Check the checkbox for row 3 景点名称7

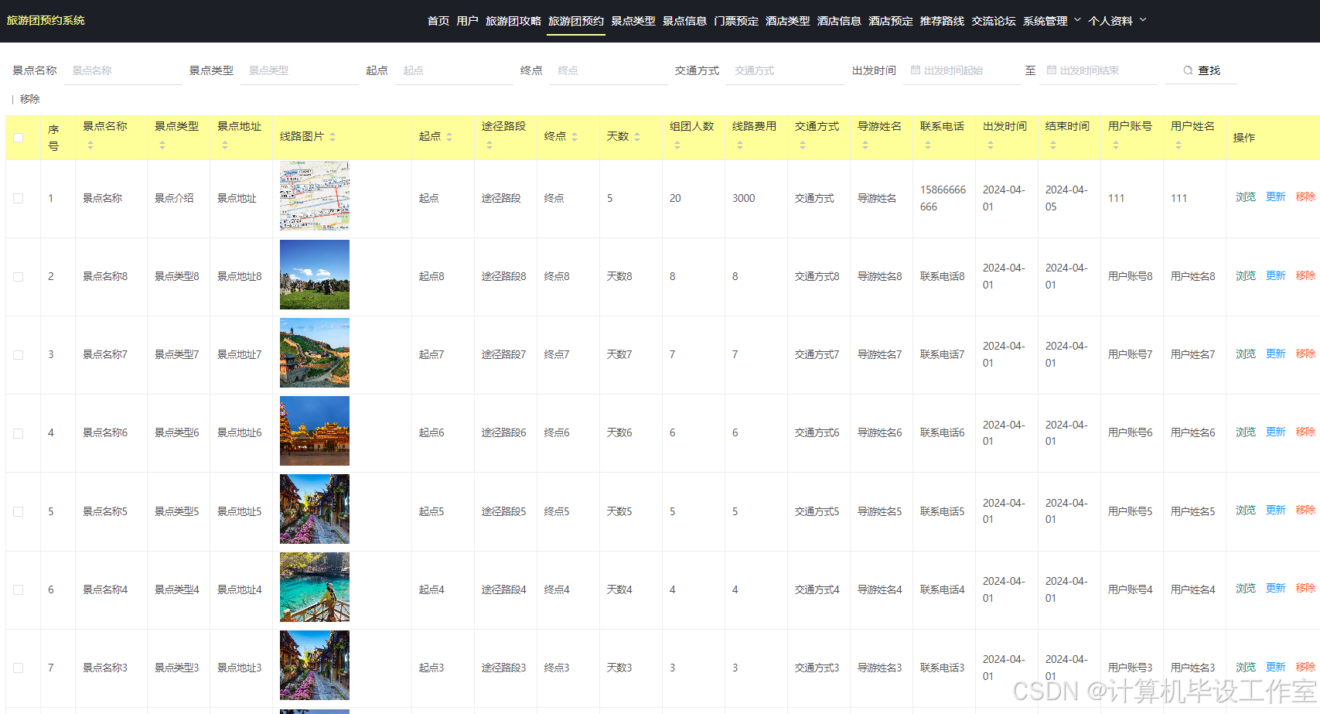(19, 355)
